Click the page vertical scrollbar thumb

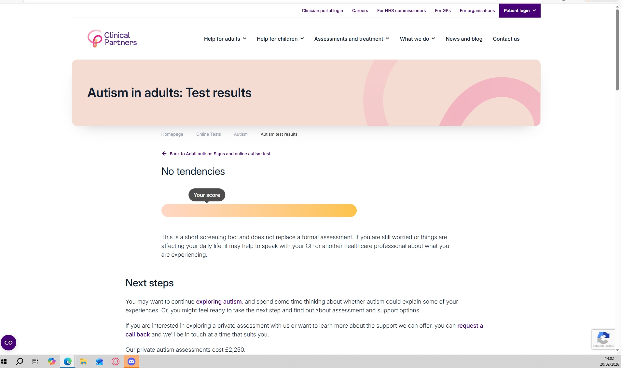click(x=617, y=49)
